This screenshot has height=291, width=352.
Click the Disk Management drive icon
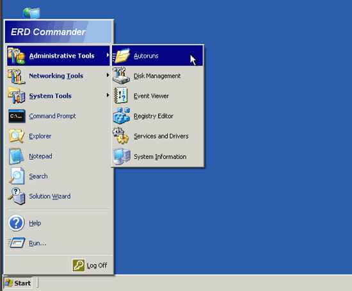pos(121,76)
